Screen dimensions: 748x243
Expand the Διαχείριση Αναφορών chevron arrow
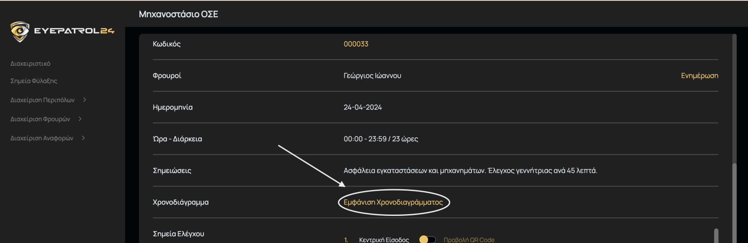click(83, 138)
